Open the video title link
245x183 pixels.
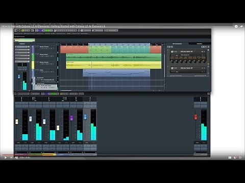coord(54,26)
